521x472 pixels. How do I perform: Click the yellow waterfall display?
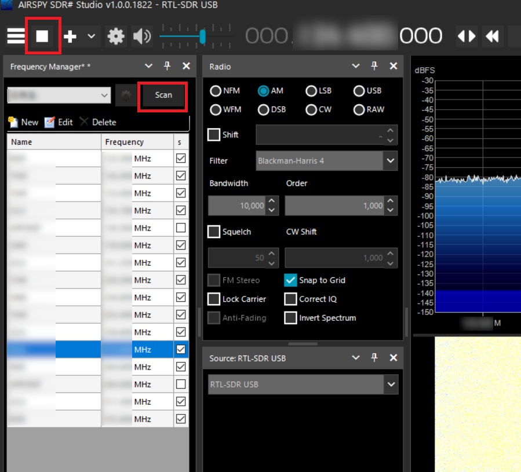(x=478, y=404)
